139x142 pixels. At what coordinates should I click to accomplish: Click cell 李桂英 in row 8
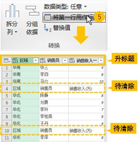(54, 117)
